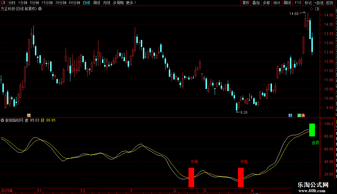This screenshot has width=337, height=194.
Task: Expand dropdown next to 方正科技 title
Action: [40, 9]
